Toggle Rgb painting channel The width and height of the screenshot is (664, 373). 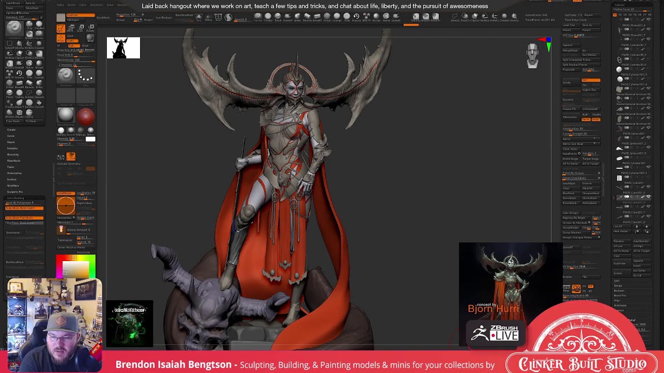(x=74, y=46)
